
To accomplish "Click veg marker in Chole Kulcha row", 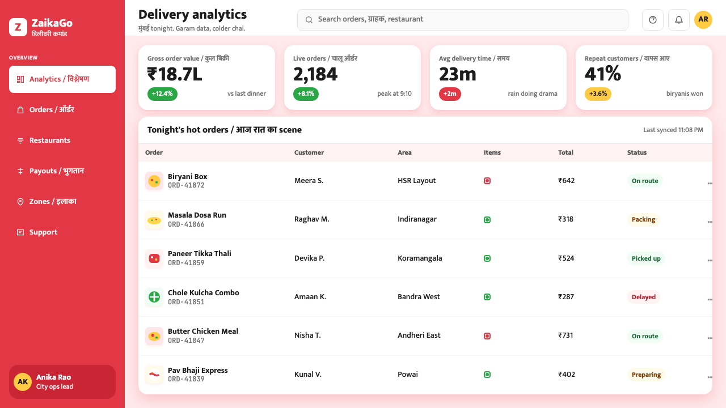I will 487,297.
